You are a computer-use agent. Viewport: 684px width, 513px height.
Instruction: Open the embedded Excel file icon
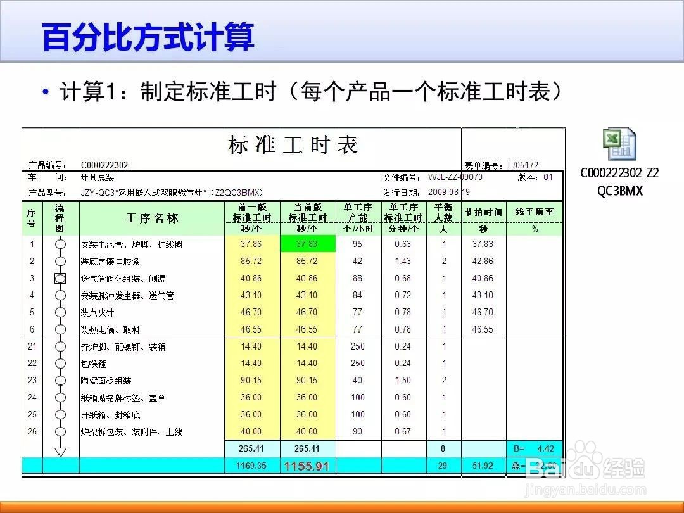(x=619, y=144)
